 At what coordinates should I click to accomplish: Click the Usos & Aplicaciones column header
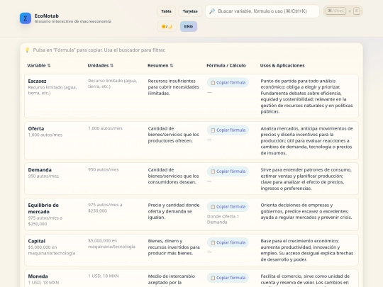coord(282,65)
